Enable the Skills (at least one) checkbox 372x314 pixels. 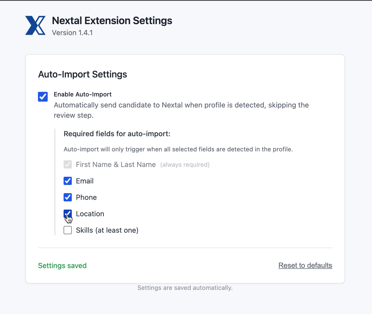tap(67, 230)
